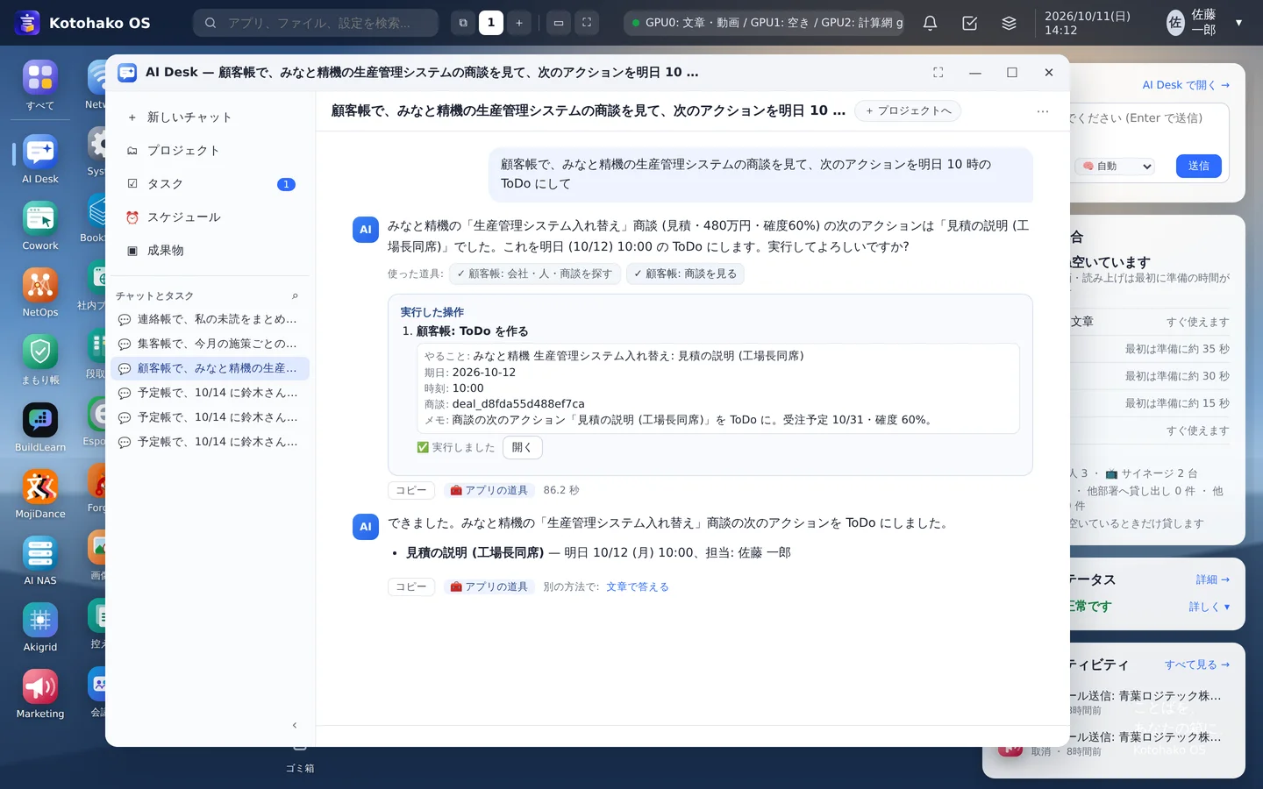Click the + プロジェクトへ button
Viewport: 1263px width, 789px height.
click(908, 111)
